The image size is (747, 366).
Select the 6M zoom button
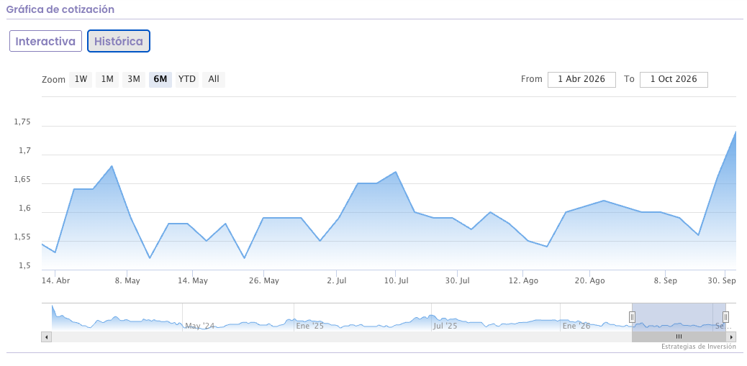click(160, 79)
